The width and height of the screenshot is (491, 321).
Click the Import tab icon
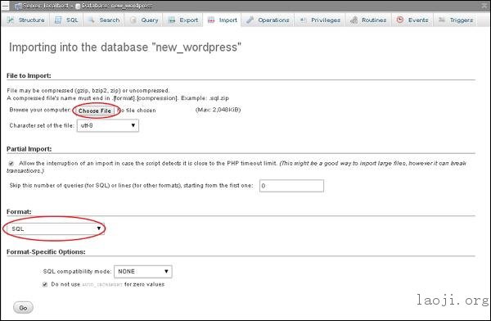(211, 20)
